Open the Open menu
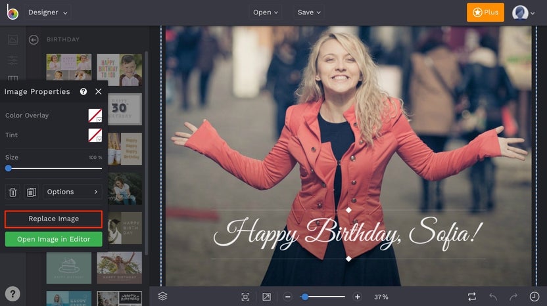This screenshot has height=306, width=547. (266, 12)
